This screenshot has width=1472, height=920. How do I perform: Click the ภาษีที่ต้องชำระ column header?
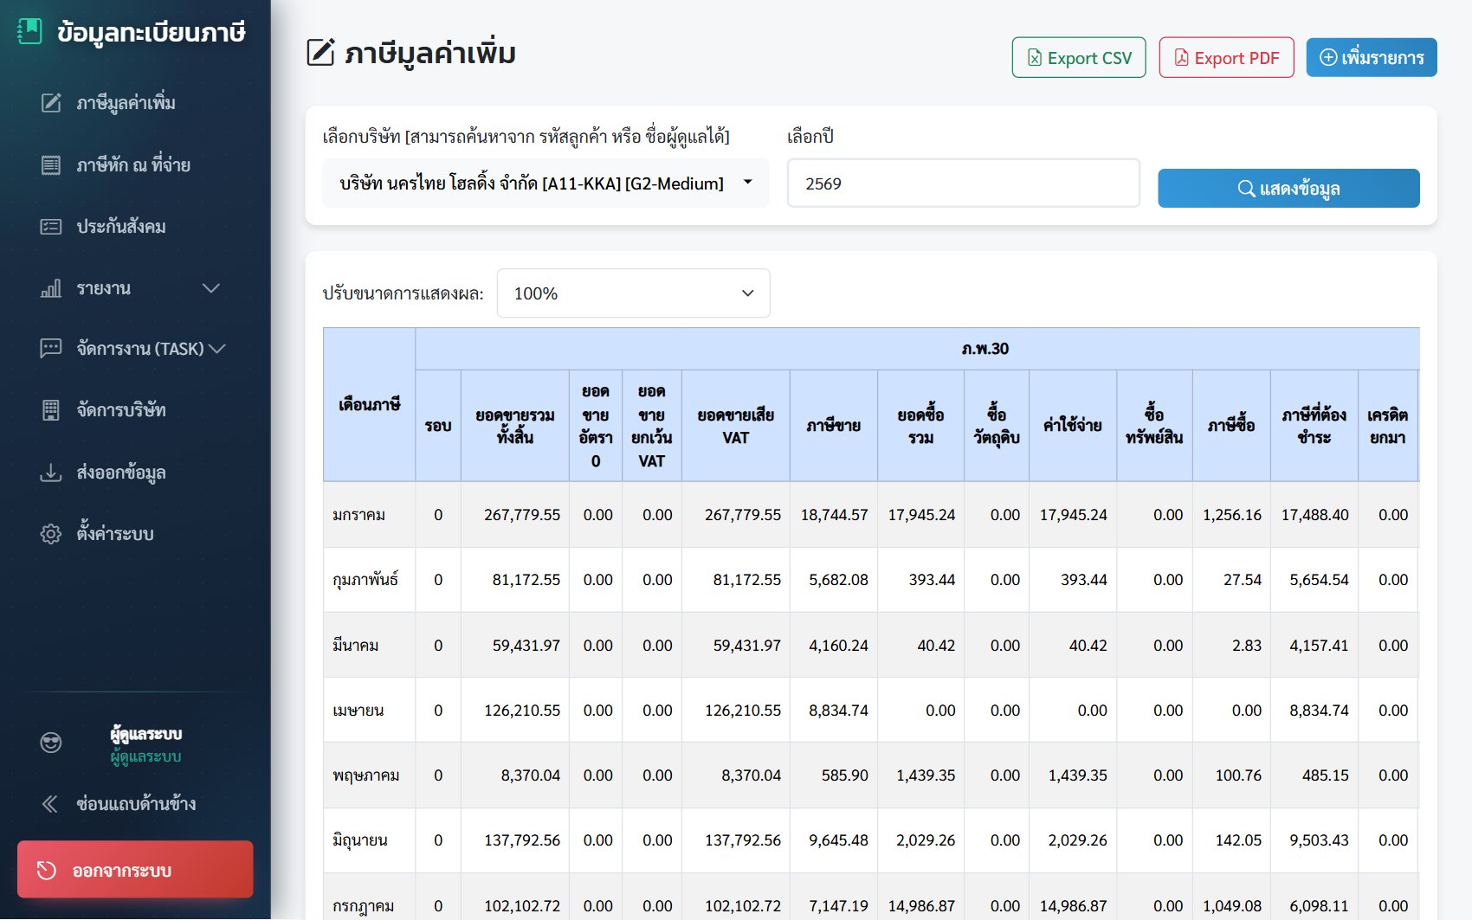[1314, 426]
